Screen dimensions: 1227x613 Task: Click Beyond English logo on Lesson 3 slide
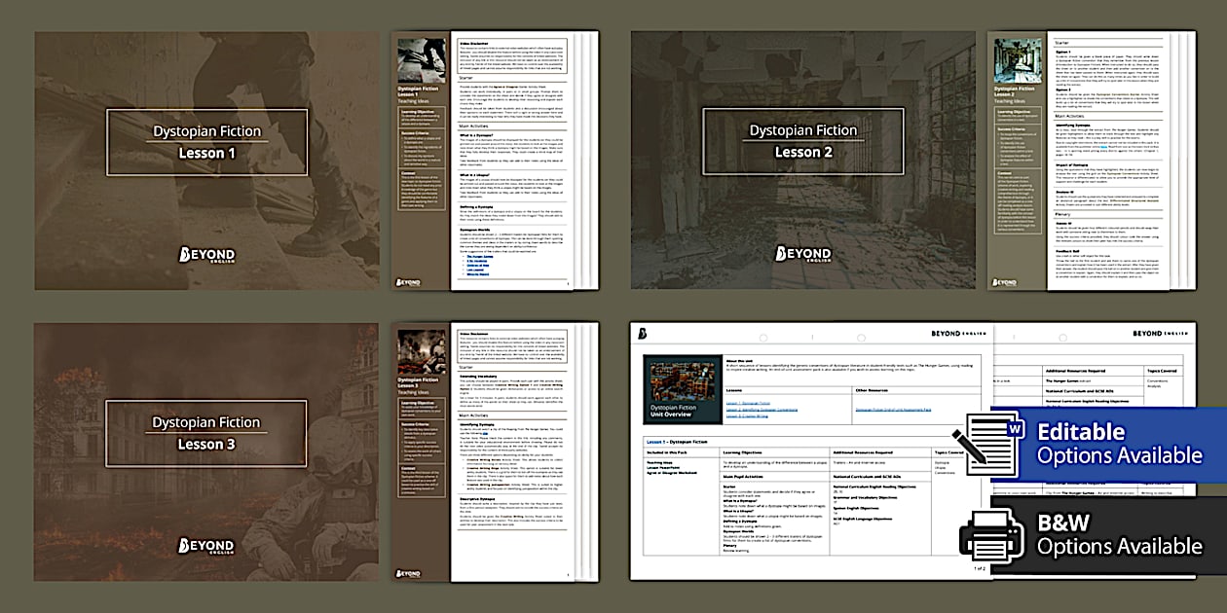(x=206, y=546)
